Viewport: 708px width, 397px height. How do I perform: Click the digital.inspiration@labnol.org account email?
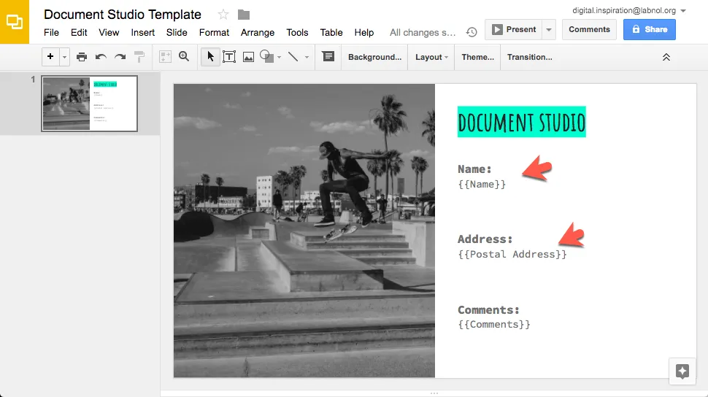pos(624,10)
